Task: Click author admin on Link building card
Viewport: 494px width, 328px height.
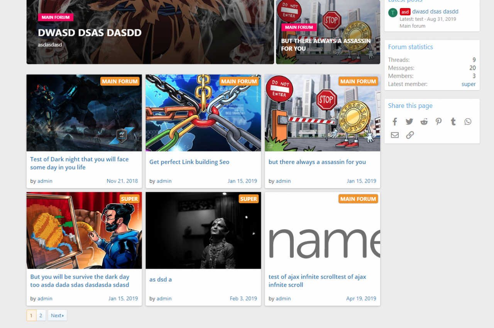Action: pos(164,181)
